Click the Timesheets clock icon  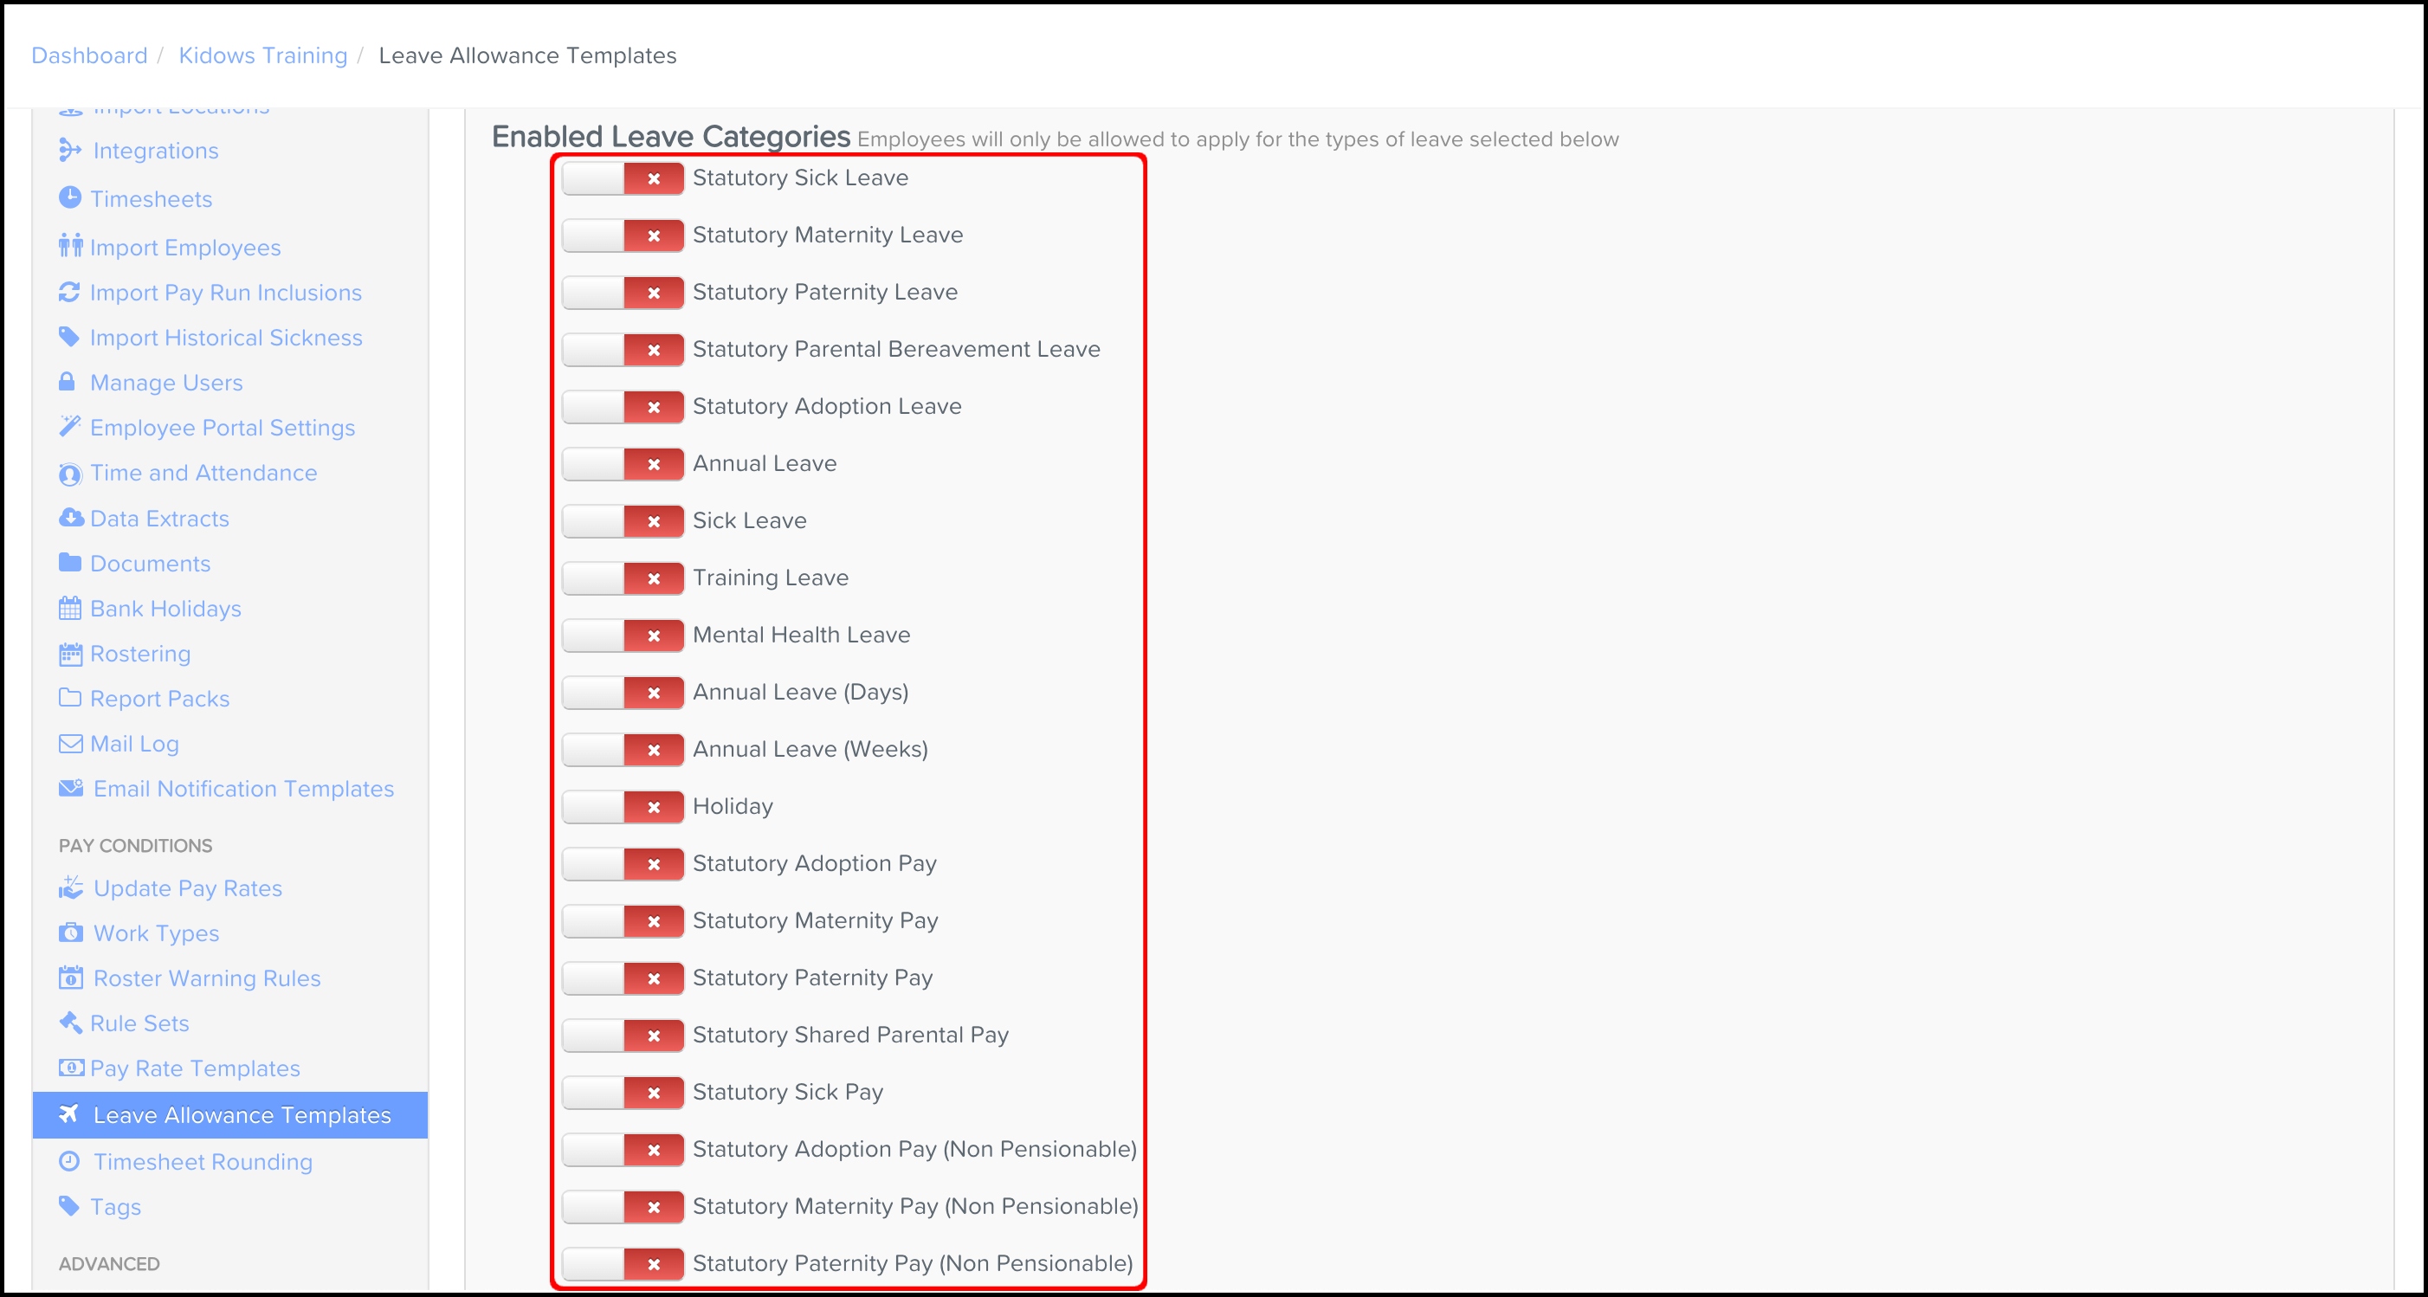click(70, 198)
